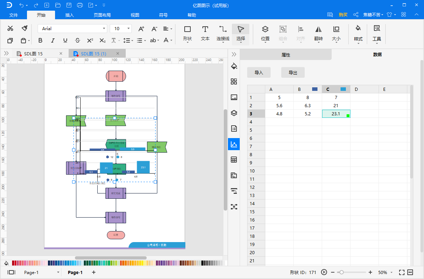Create new document with plus icon
The width and height of the screenshot is (424, 279).
point(47,5)
